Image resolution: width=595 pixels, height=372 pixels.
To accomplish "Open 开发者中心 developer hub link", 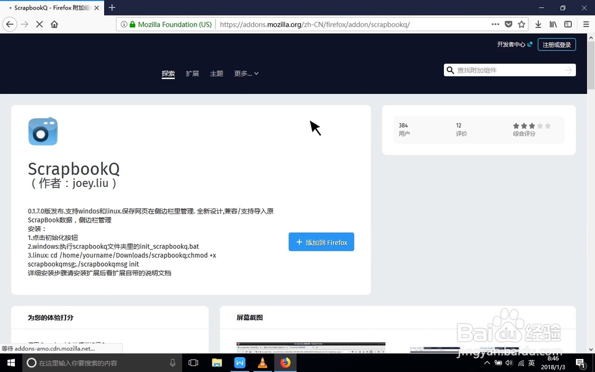I will [x=515, y=45].
